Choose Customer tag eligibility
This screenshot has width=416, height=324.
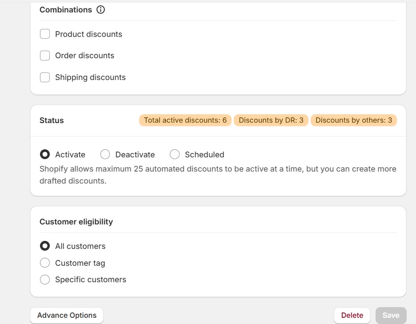[x=45, y=263]
